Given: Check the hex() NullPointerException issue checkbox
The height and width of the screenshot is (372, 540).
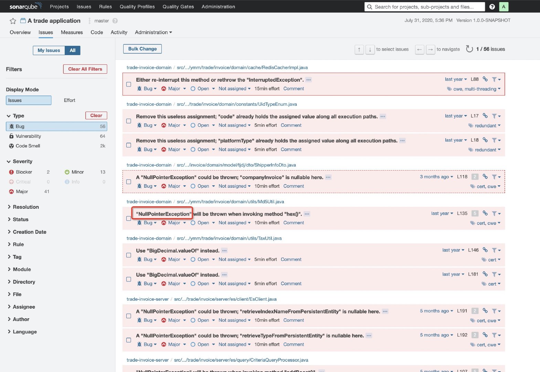Looking at the screenshot, I should pyautogui.click(x=128, y=218).
